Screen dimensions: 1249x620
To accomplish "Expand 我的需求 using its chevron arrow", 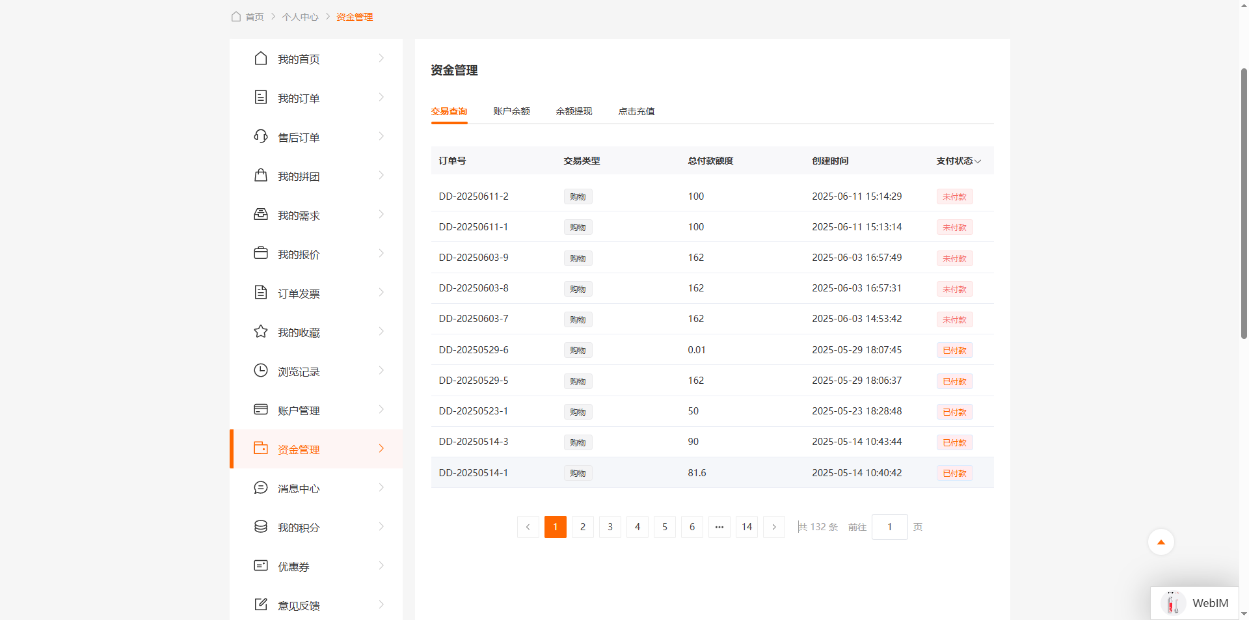I will coord(381,215).
